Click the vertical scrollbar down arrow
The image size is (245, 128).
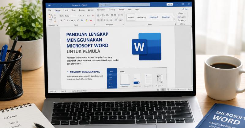tap(192, 86)
